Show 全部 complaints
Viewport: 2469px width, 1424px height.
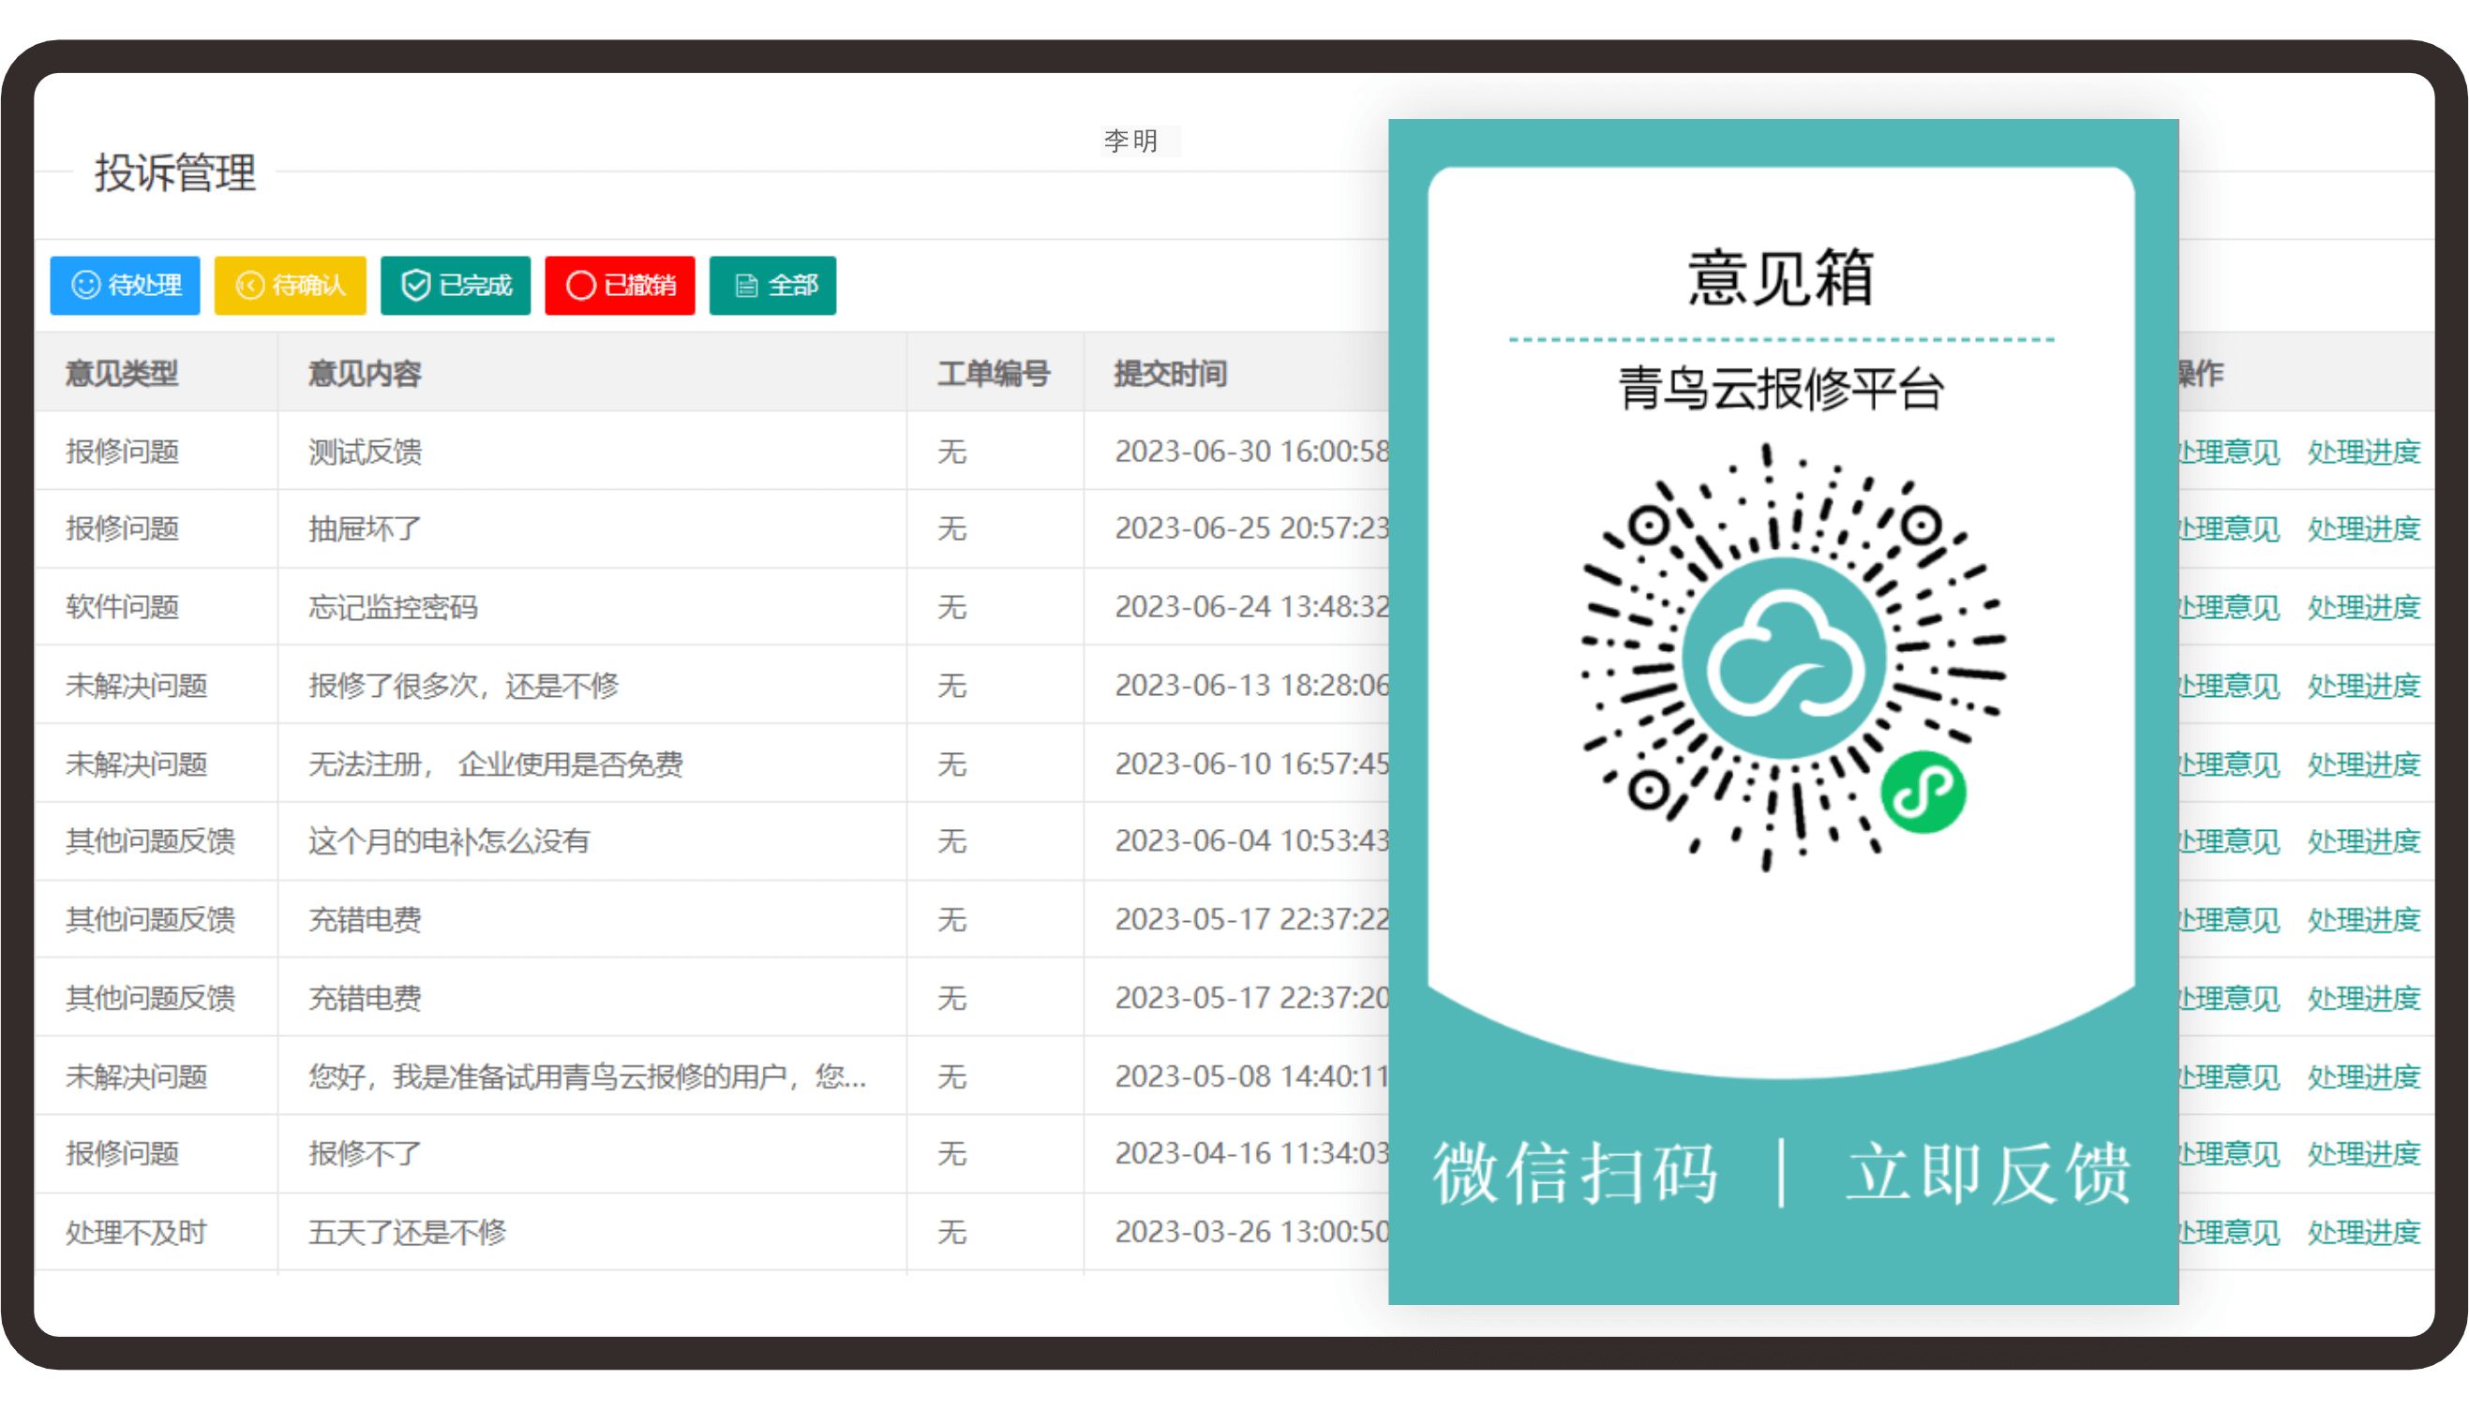[772, 286]
